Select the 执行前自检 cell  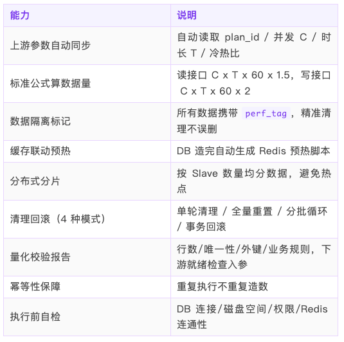[87, 317]
